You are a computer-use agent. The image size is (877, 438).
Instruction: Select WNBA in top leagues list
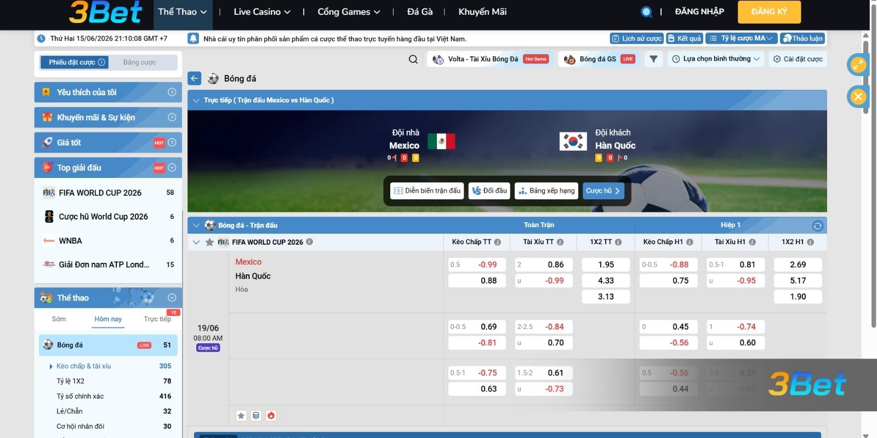point(108,241)
